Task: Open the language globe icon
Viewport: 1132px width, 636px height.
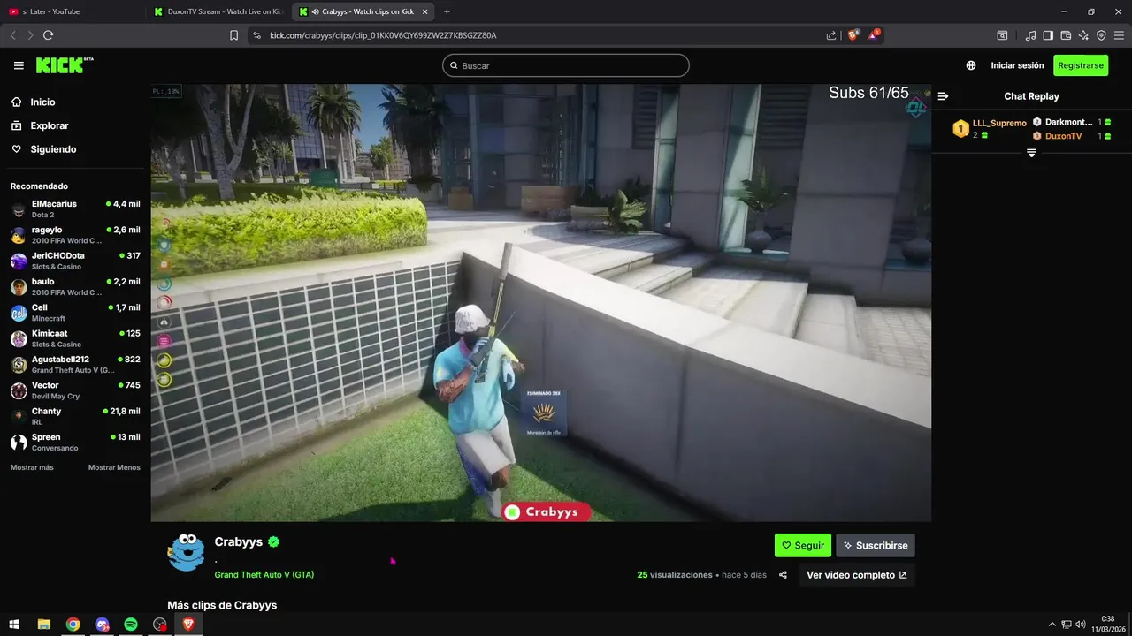Action: point(971,65)
